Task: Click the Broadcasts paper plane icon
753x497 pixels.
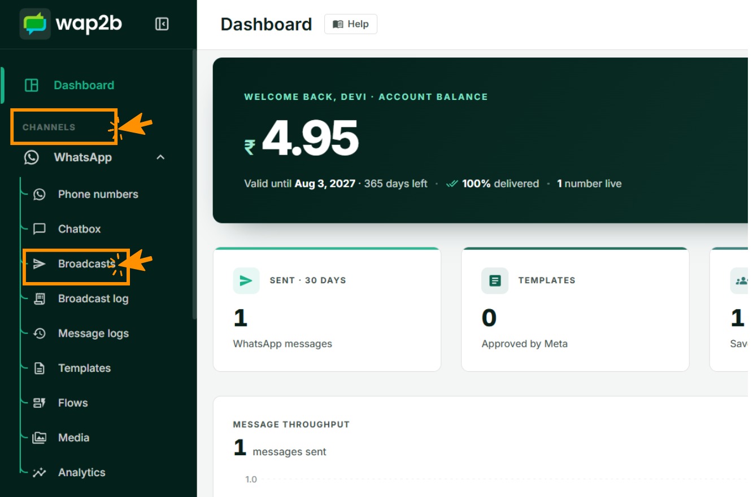Action: [39, 263]
